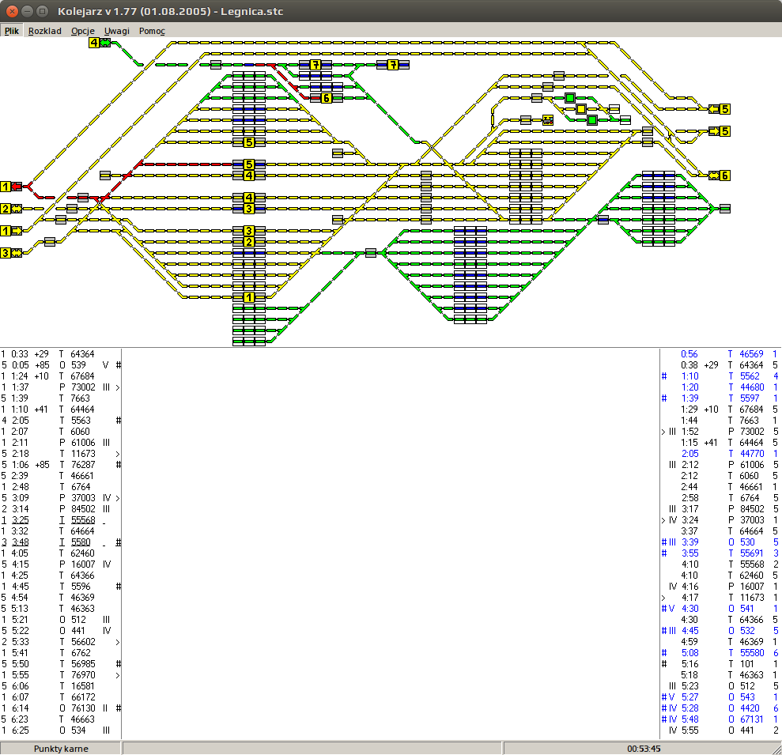Click exit 5 marker with left-pointing arrow
The image size is (782, 755).
(x=720, y=109)
